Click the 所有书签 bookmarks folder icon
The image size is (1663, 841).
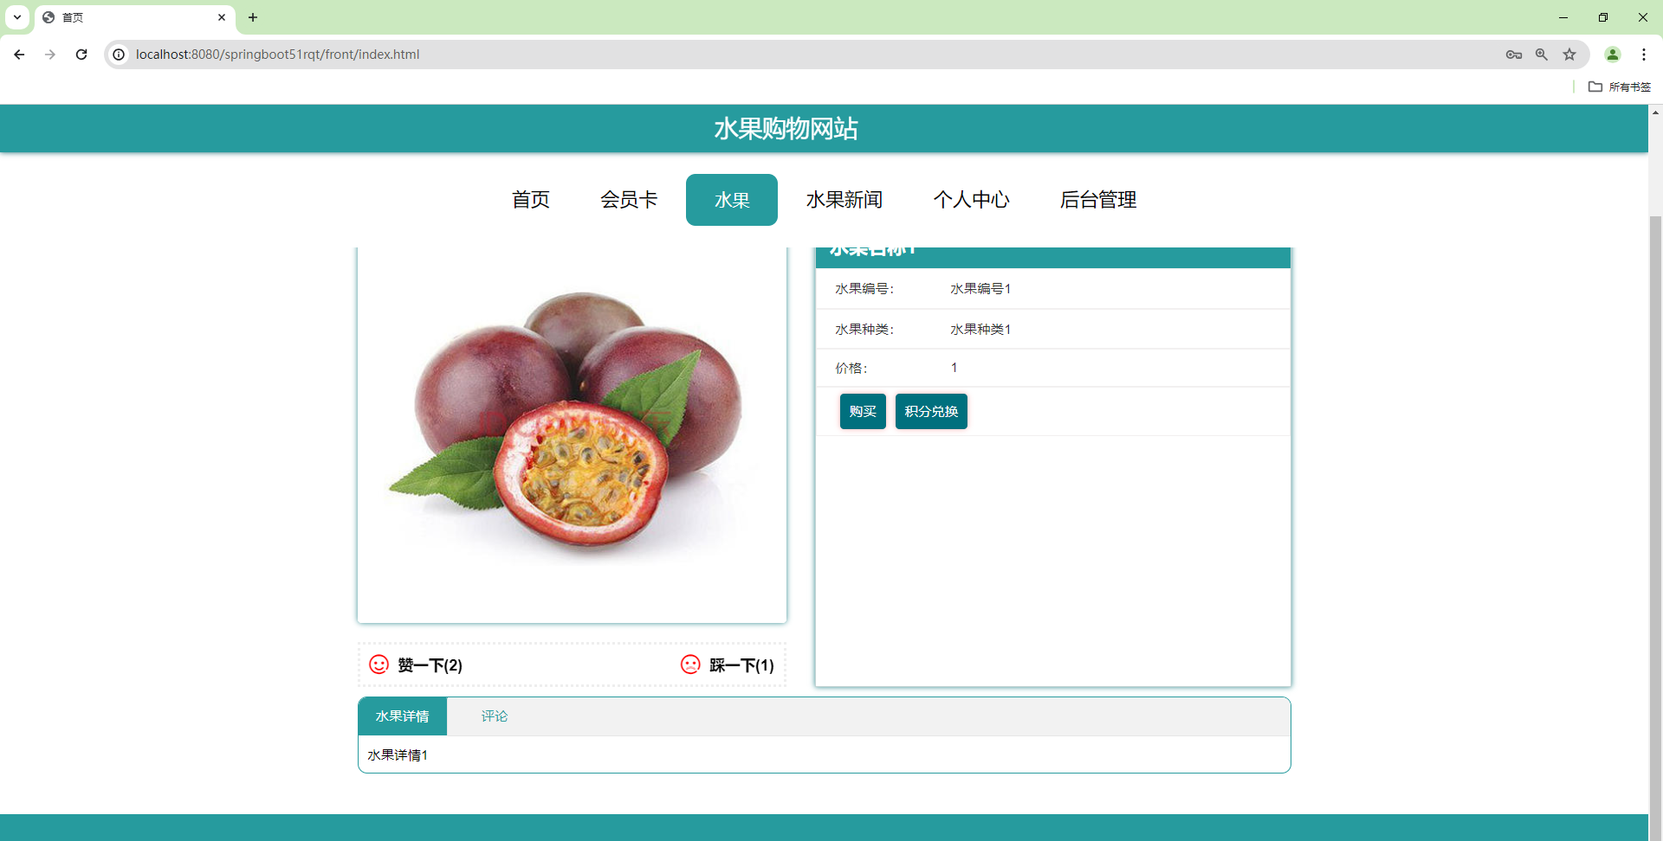(x=1596, y=87)
